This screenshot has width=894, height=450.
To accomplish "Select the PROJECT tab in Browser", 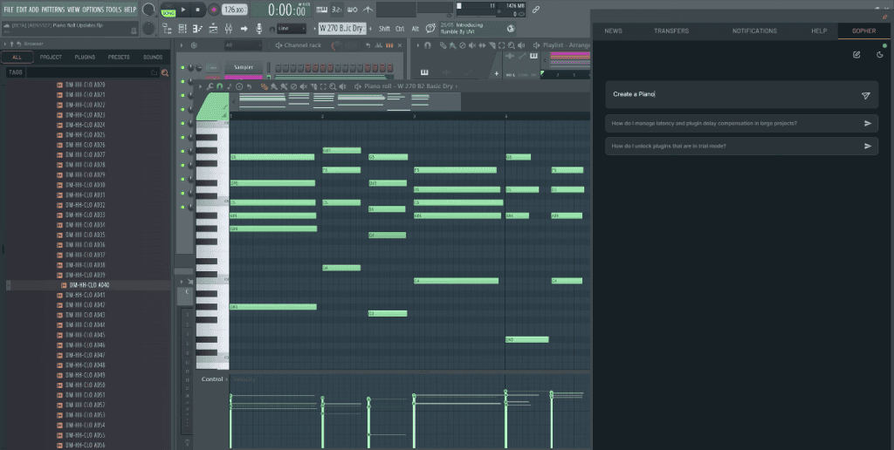I will (51, 57).
